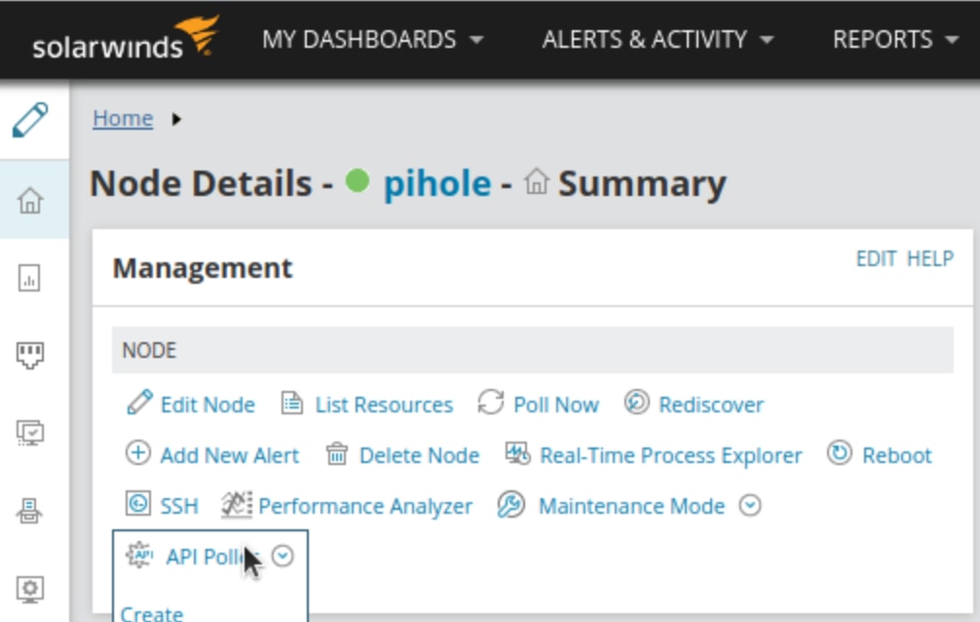This screenshot has height=622, width=980.
Task: Open the monitor checkmark icon in sidebar
Action: pos(30,433)
